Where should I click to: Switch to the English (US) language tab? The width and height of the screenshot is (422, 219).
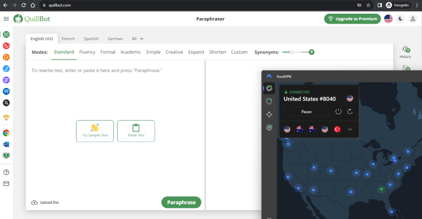click(42, 39)
